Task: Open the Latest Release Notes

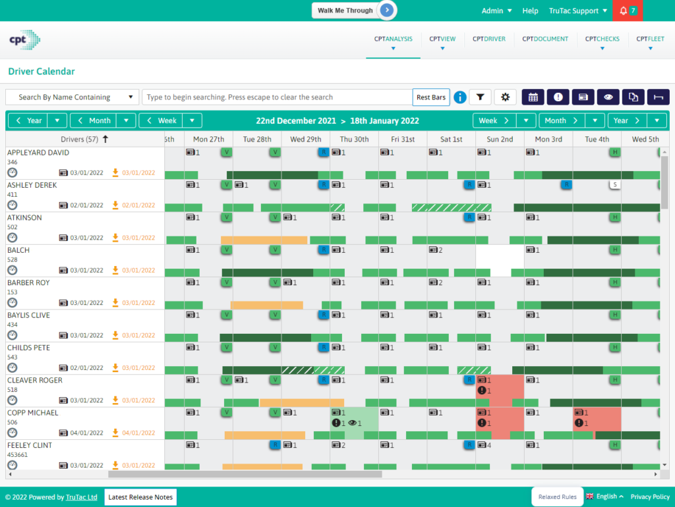Action: point(140,496)
